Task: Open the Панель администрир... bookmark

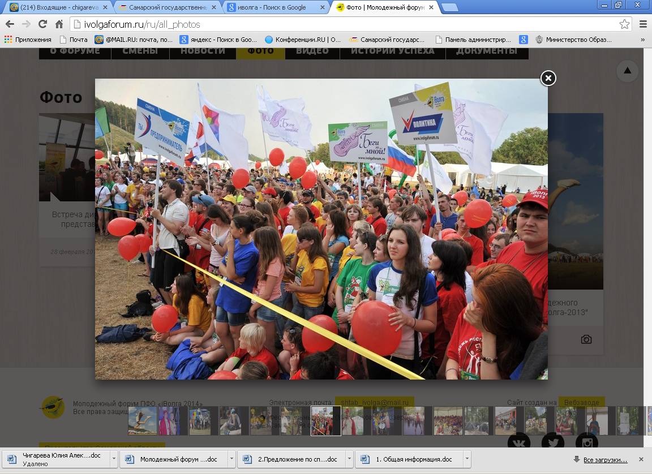Action: pos(473,40)
